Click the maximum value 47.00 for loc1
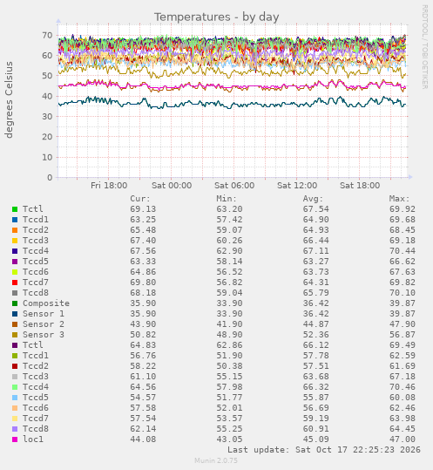This screenshot has width=433, height=470. click(403, 439)
